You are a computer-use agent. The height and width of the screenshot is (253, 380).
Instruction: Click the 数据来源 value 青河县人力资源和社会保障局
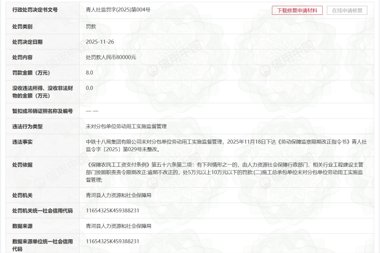(x=118, y=226)
